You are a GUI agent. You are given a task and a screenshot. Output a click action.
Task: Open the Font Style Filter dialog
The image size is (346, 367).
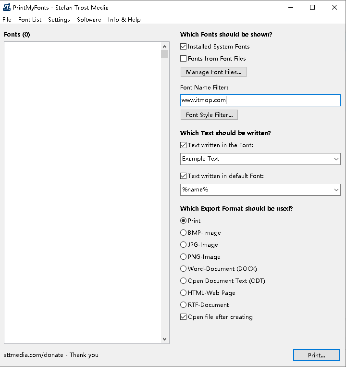coord(209,115)
